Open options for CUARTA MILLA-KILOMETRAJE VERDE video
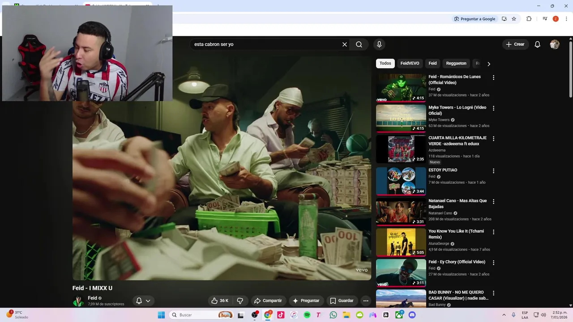Image resolution: width=573 pixels, height=322 pixels. (x=494, y=139)
